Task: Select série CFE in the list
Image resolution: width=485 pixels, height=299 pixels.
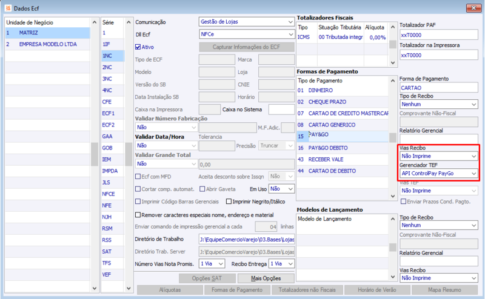Action: tap(113, 102)
